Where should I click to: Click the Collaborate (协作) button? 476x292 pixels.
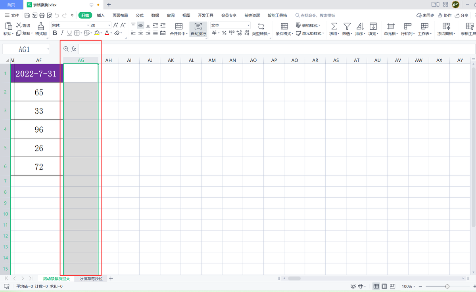pos(445,15)
